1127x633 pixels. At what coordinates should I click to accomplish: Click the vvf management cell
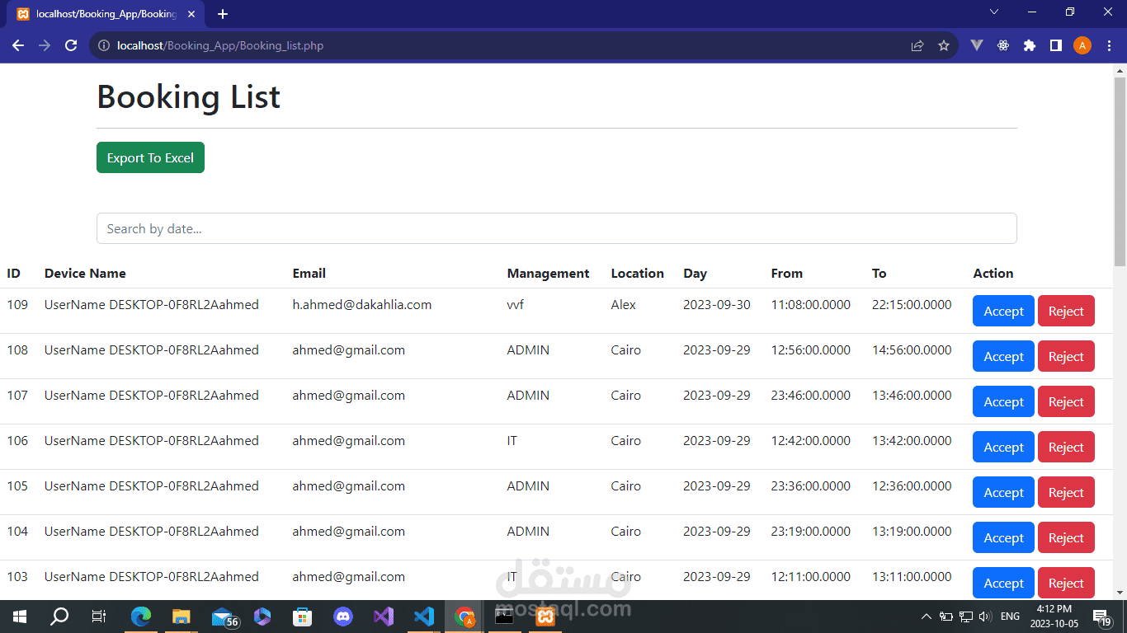pyautogui.click(x=516, y=305)
